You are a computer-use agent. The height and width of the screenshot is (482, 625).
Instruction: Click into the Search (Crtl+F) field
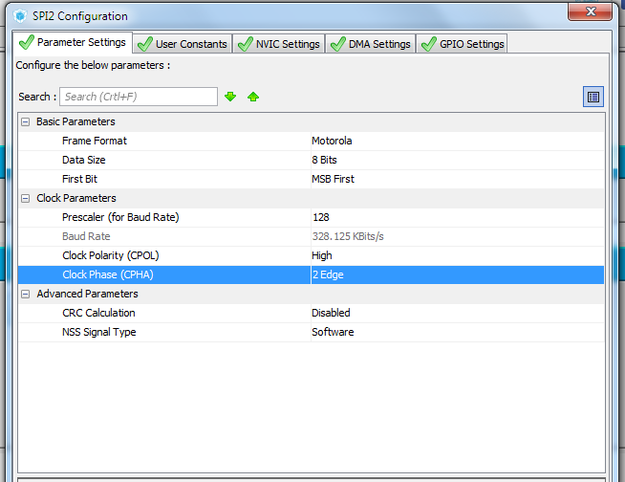click(x=139, y=97)
